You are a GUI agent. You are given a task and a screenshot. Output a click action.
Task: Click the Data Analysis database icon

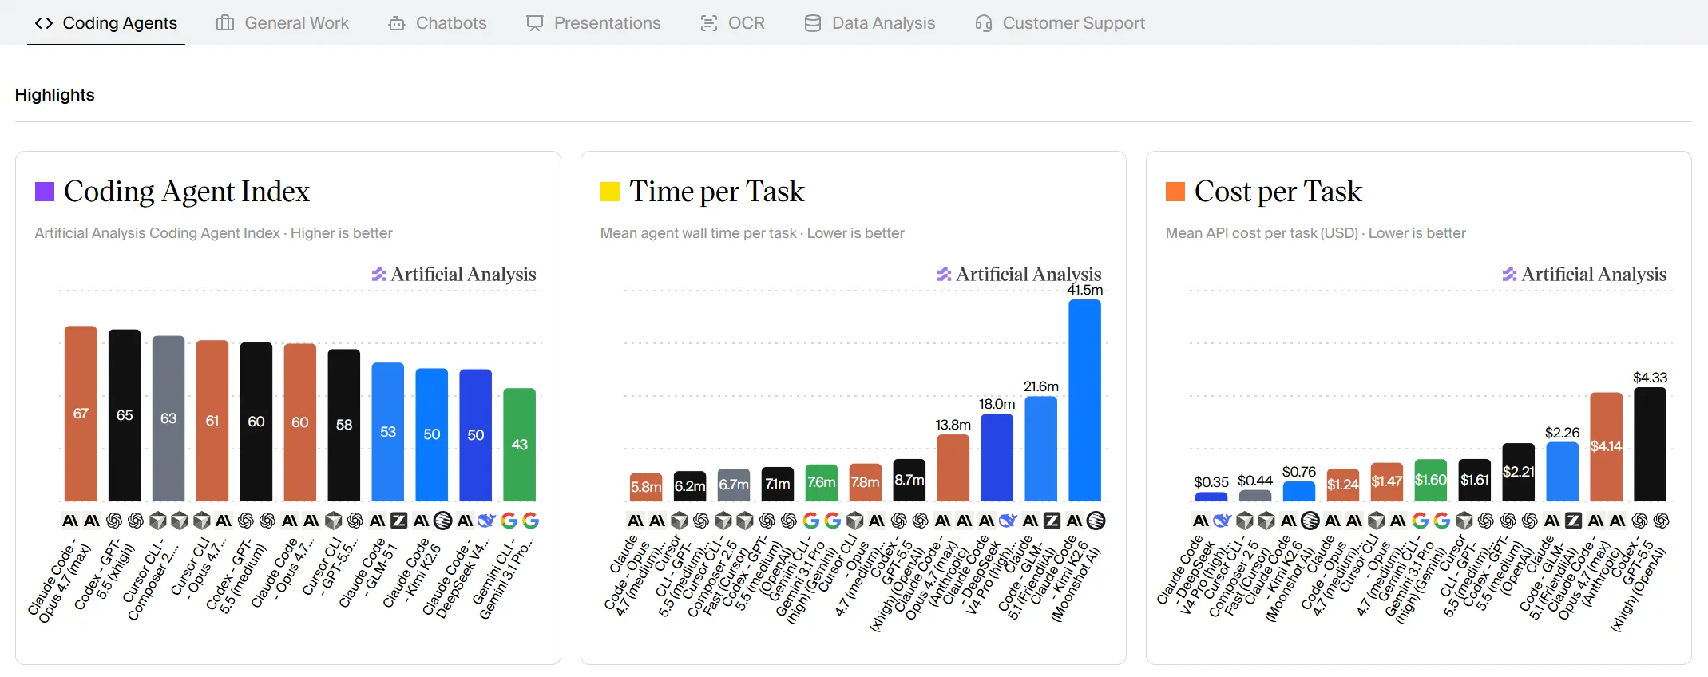click(813, 23)
